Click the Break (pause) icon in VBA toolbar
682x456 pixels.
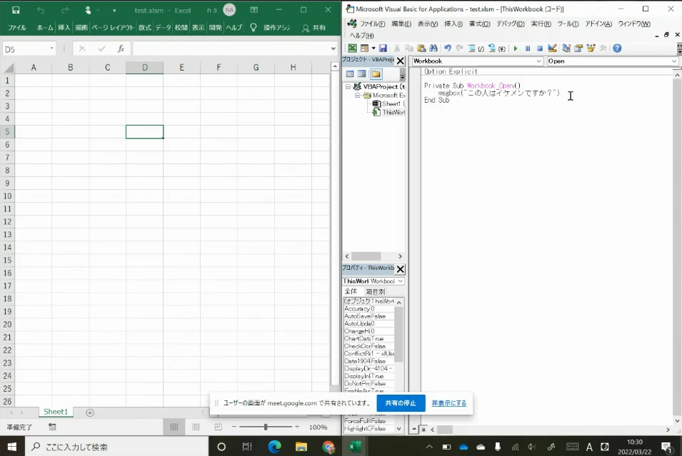[528, 49]
